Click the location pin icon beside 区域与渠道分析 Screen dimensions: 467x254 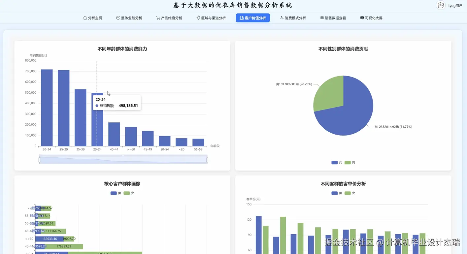coord(198,18)
